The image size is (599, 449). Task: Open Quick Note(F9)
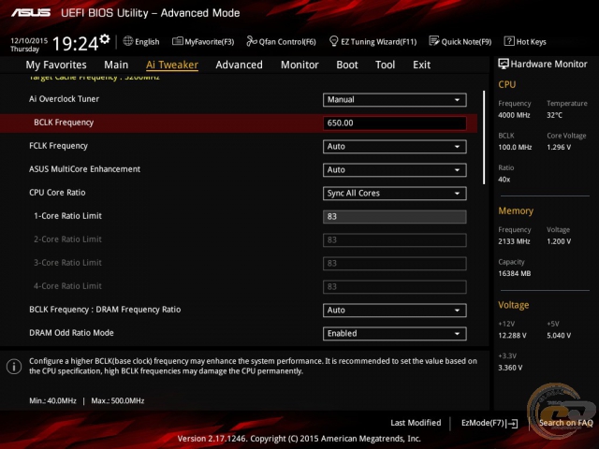[466, 41]
